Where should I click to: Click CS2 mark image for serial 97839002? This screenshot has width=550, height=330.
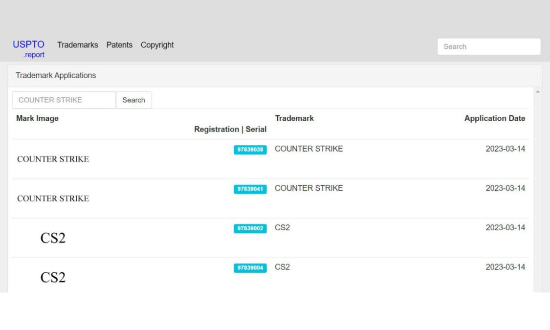tap(53, 238)
